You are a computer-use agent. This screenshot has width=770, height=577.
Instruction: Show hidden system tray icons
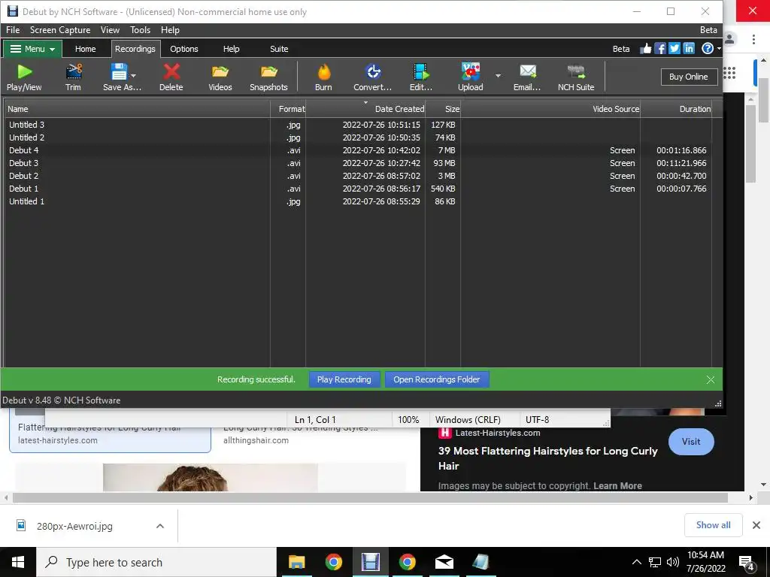[x=636, y=562]
